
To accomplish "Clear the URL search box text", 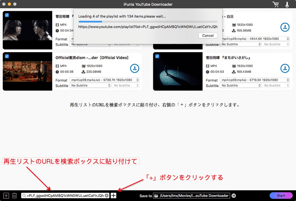I will point(106,196).
